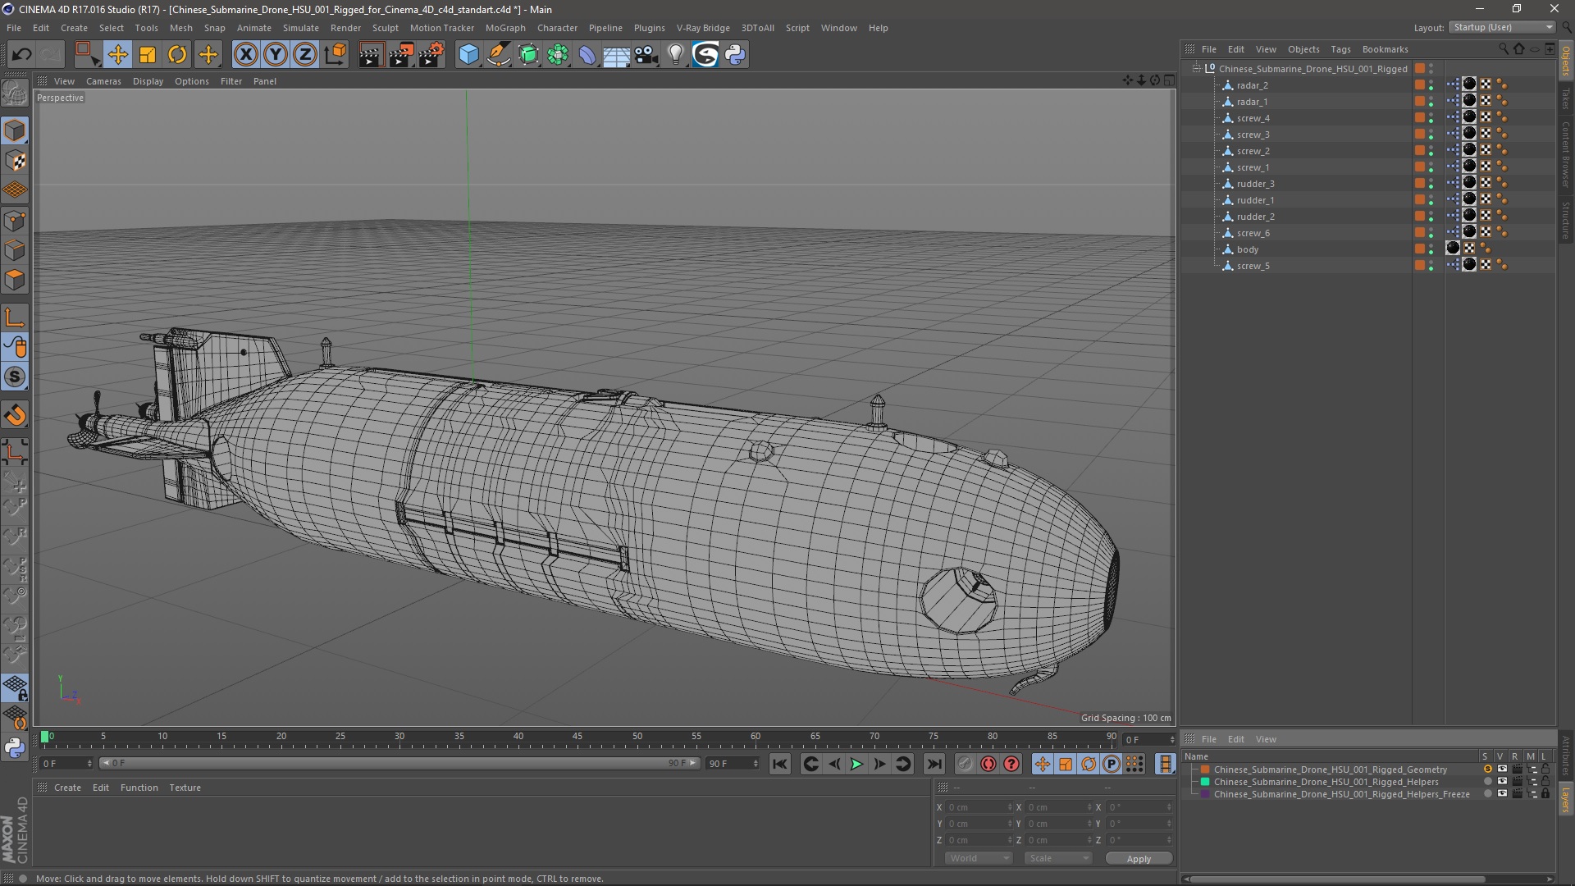Click the green array modeling icon

pos(559,55)
